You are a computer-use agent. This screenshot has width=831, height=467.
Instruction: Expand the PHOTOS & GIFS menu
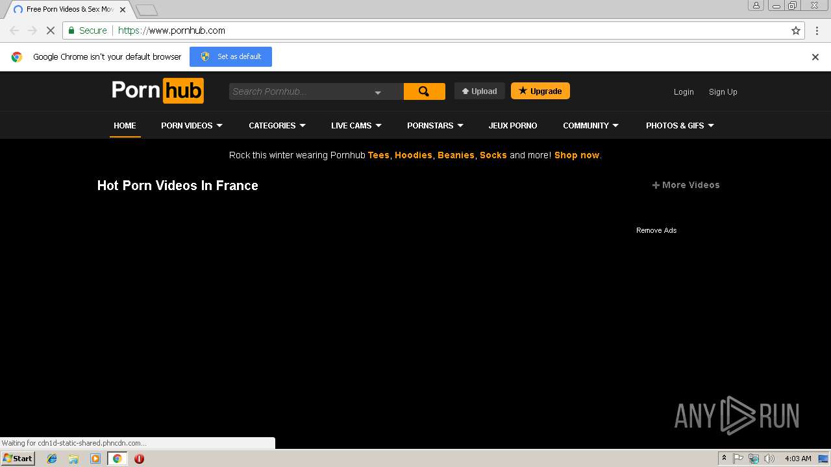[680, 126]
